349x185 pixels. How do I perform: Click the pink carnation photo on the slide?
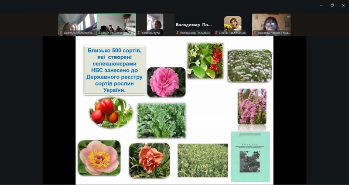click(x=166, y=82)
